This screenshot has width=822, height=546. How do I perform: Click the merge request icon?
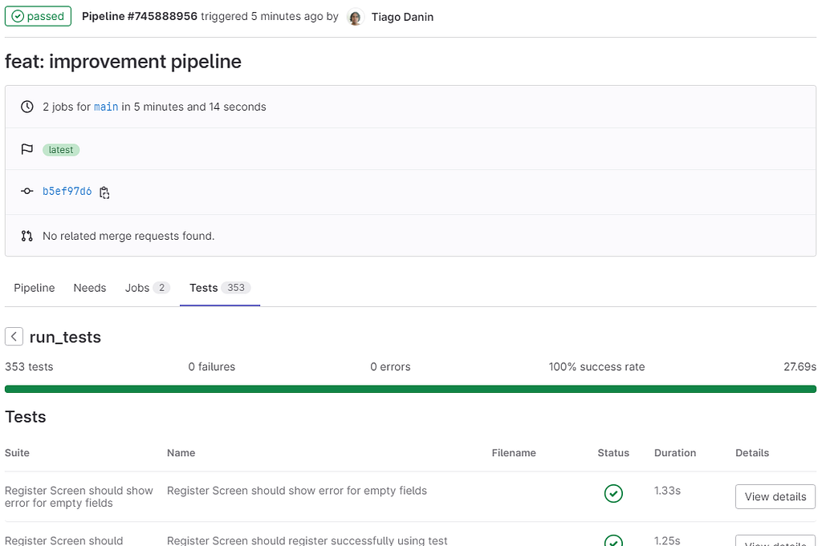click(27, 236)
